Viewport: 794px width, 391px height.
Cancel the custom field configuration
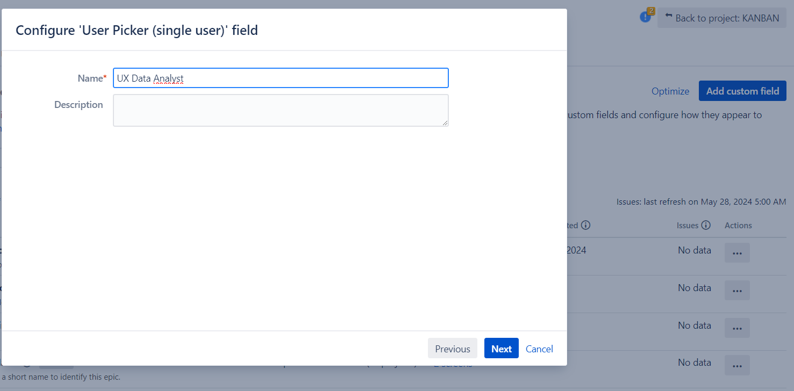[x=539, y=349]
